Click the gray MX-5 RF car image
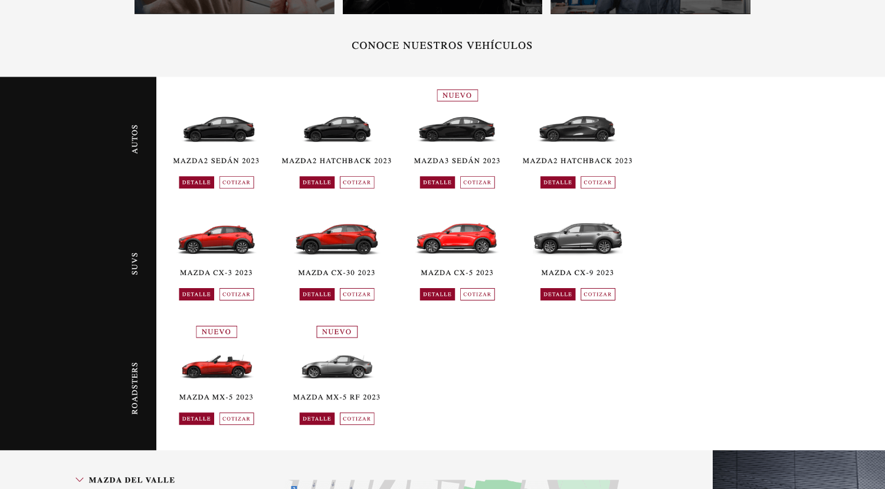 click(337, 366)
